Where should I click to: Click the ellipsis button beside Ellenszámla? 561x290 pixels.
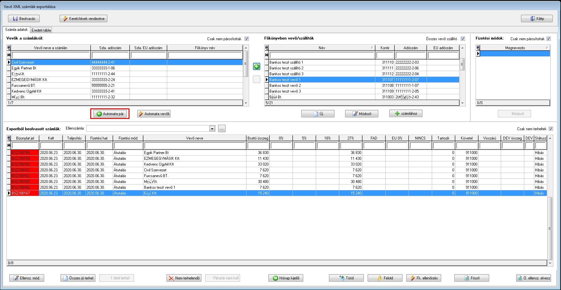point(222,129)
